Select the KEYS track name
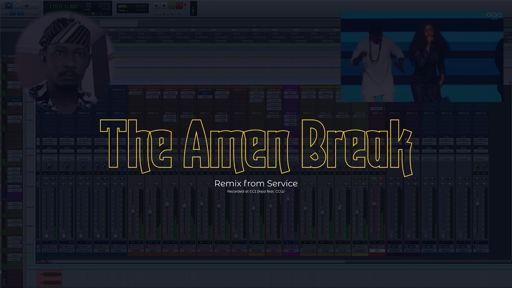The image size is (512, 288). pos(188,250)
